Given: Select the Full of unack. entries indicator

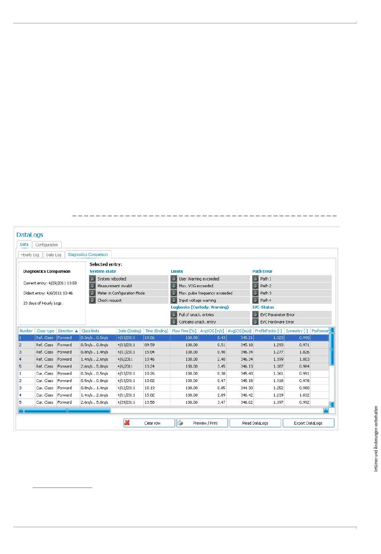Looking at the screenshot, I should (174, 315).
